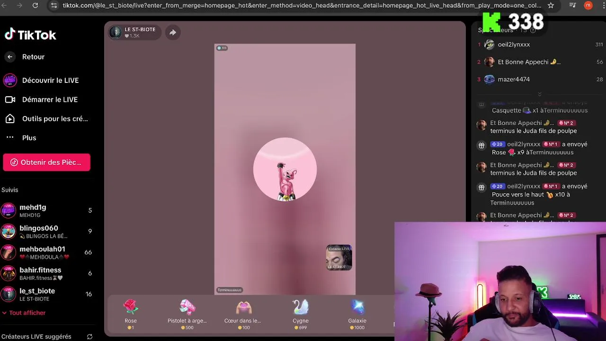Send Cœur dans les mains gift

243,314
